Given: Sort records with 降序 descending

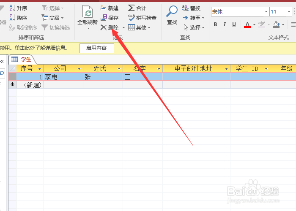Looking at the screenshot, I should 18,18.
